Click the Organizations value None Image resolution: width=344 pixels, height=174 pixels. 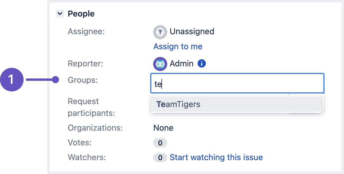coord(163,128)
